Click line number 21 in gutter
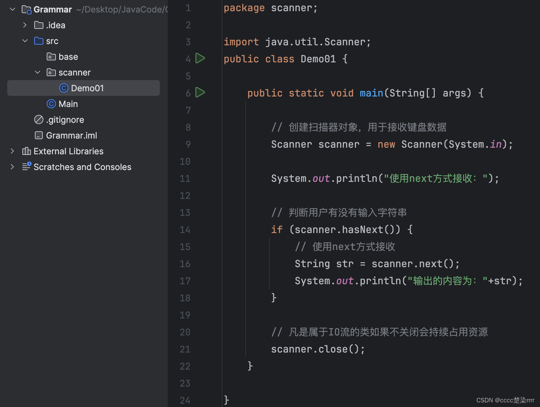Viewport: 540px width, 407px height. coord(185,349)
